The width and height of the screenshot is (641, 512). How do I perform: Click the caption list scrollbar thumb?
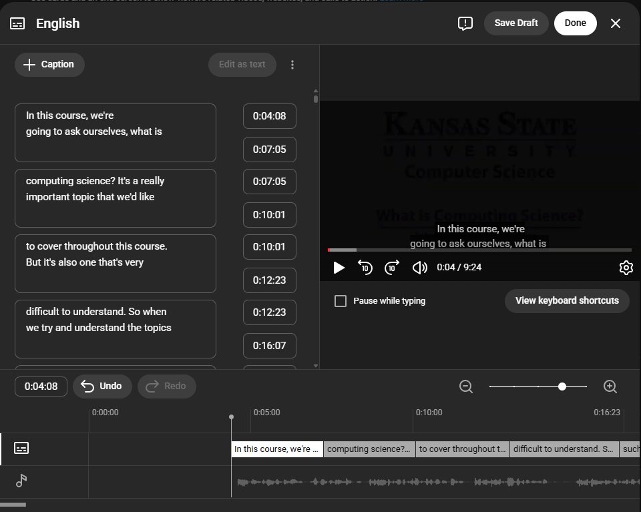316,99
